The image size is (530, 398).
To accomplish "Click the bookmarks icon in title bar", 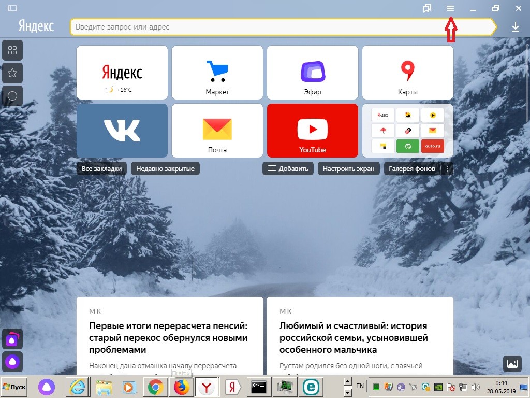I will [427, 9].
